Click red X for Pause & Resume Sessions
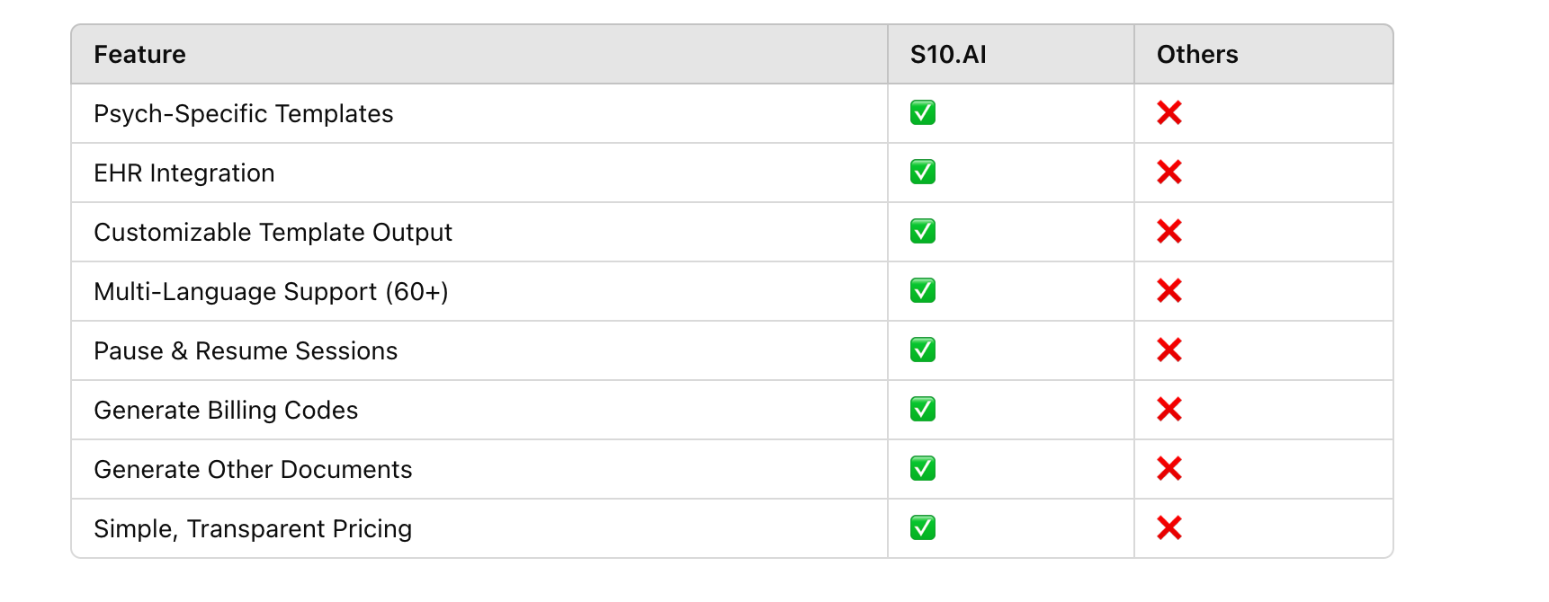The width and height of the screenshot is (1549, 602). [x=1169, y=350]
